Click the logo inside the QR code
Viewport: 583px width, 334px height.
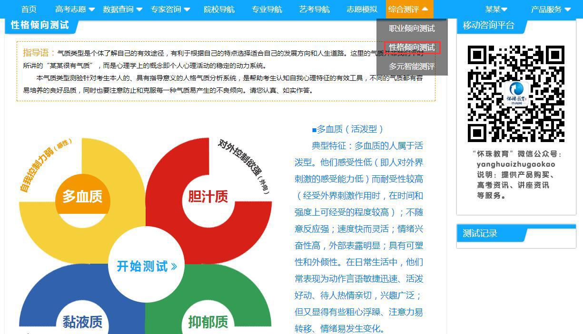pyautogui.click(x=516, y=92)
